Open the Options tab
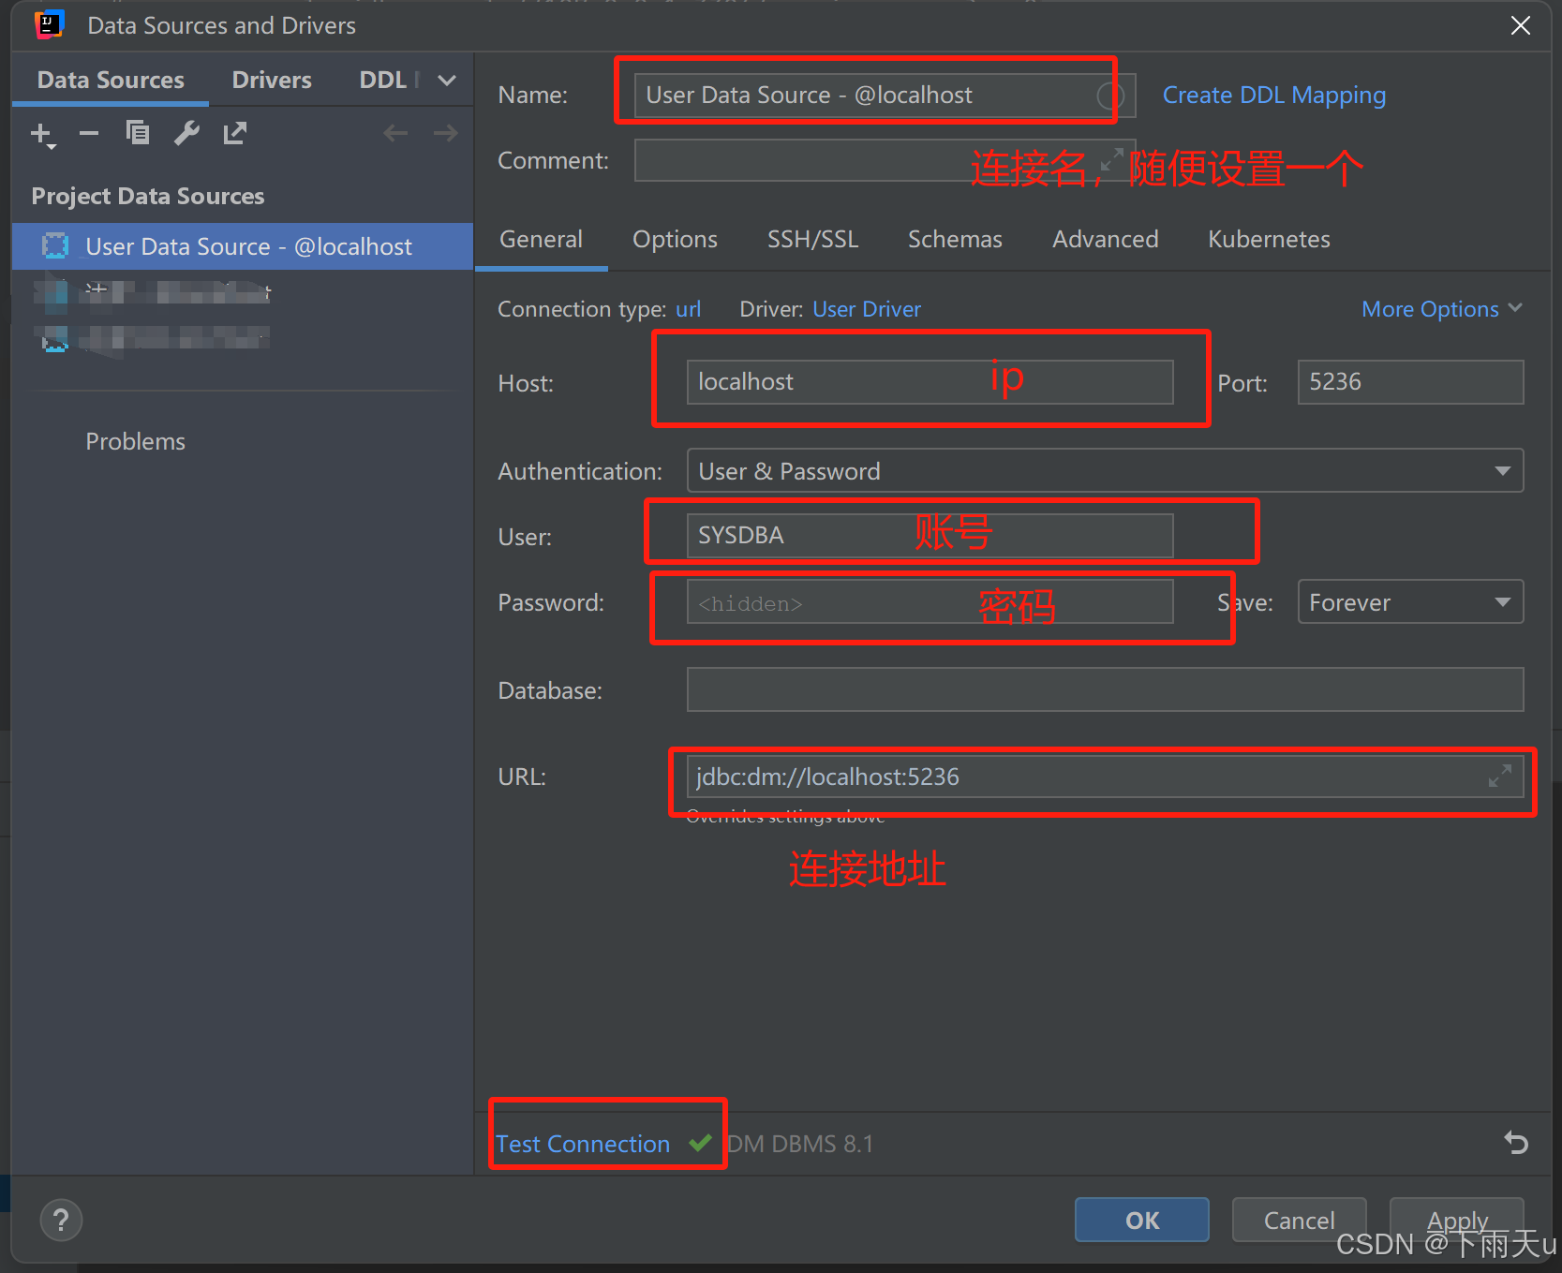The height and width of the screenshot is (1273, 1562). click(x=675, y=240)
